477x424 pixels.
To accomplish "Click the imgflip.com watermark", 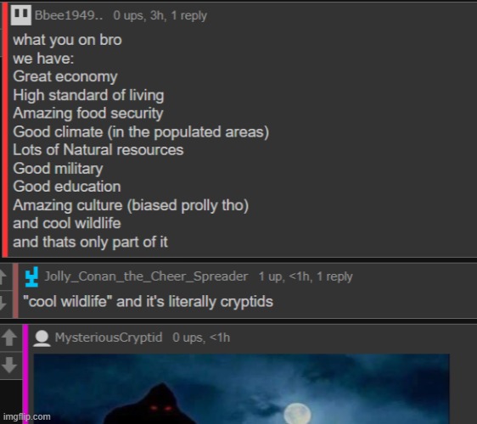I will tap(27, 416).
